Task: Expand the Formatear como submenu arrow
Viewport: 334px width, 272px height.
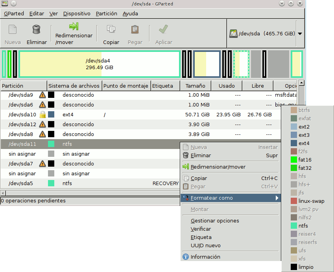Action: click(x=277, y=198)
